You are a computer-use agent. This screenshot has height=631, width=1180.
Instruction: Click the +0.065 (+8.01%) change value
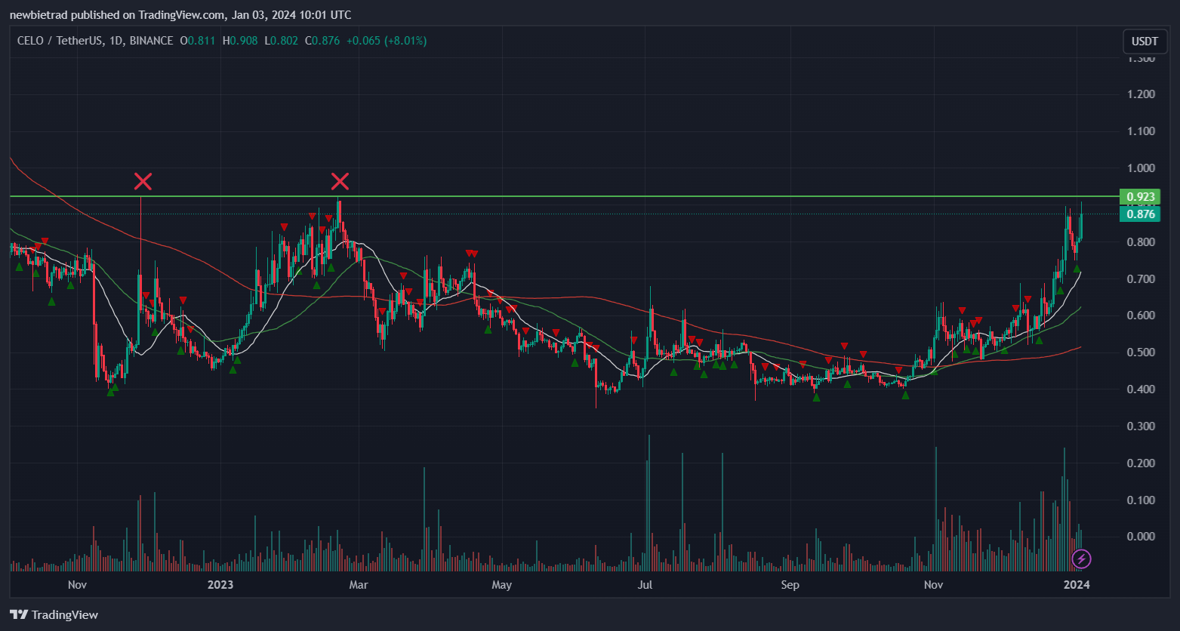coord(387,41)
